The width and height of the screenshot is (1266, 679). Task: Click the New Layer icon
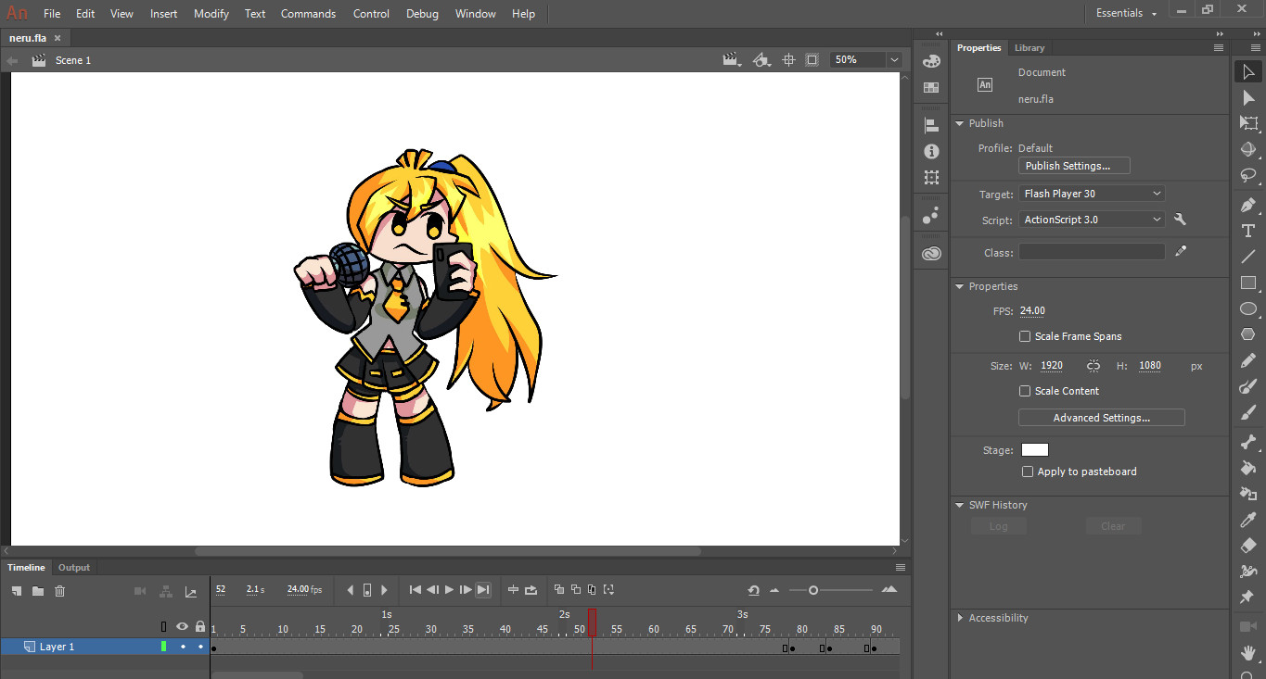17,591
